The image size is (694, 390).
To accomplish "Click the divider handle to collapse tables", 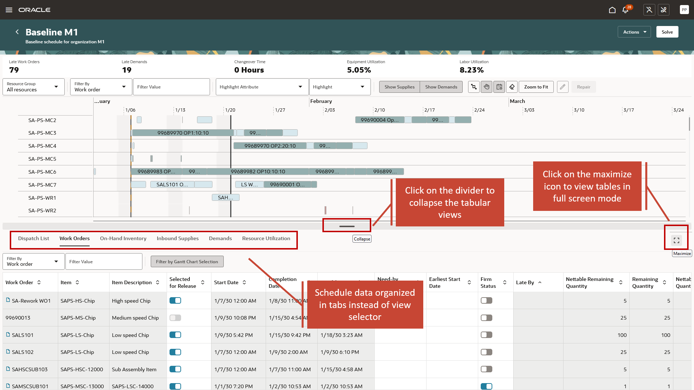I will point(347,226).
